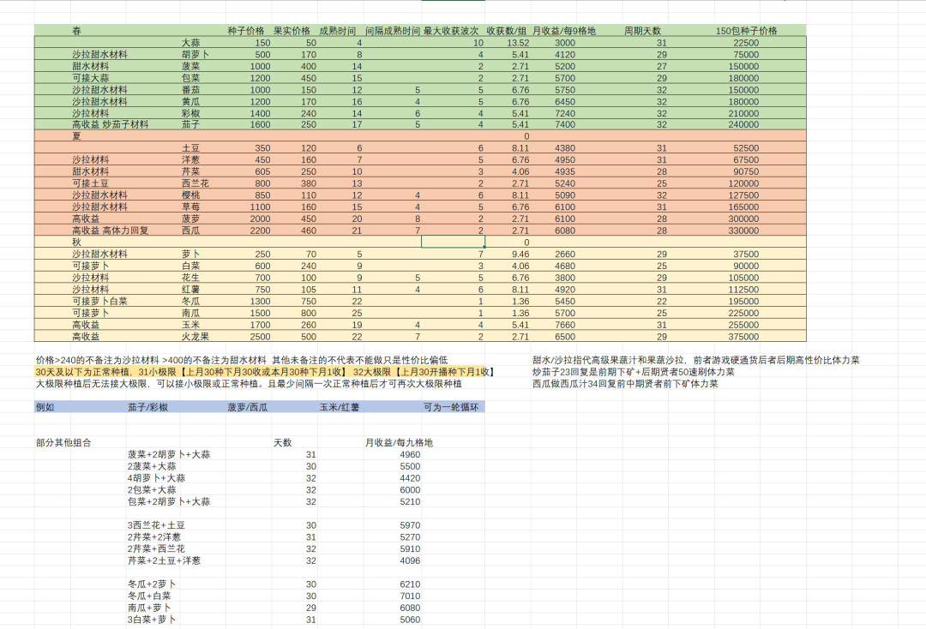Image resolution: width=926 pixels, height=629 pixels.
Task: Select the monthly income cell '7400' for 茄子
Action: tap(565, 124)
